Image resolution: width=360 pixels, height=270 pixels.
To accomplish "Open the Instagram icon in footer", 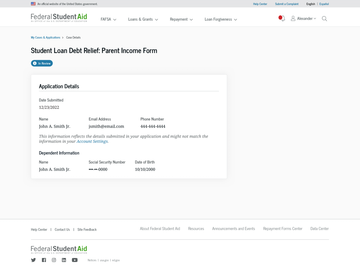I will [x=54, y=260].
